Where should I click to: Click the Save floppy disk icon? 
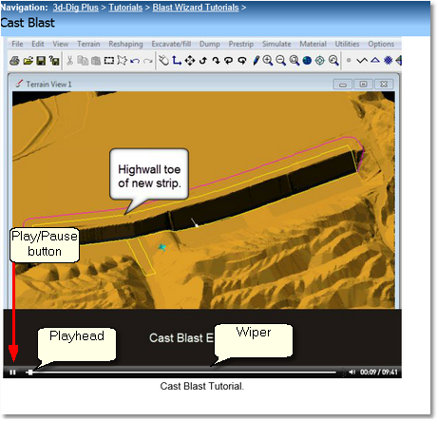coord(41,61)
